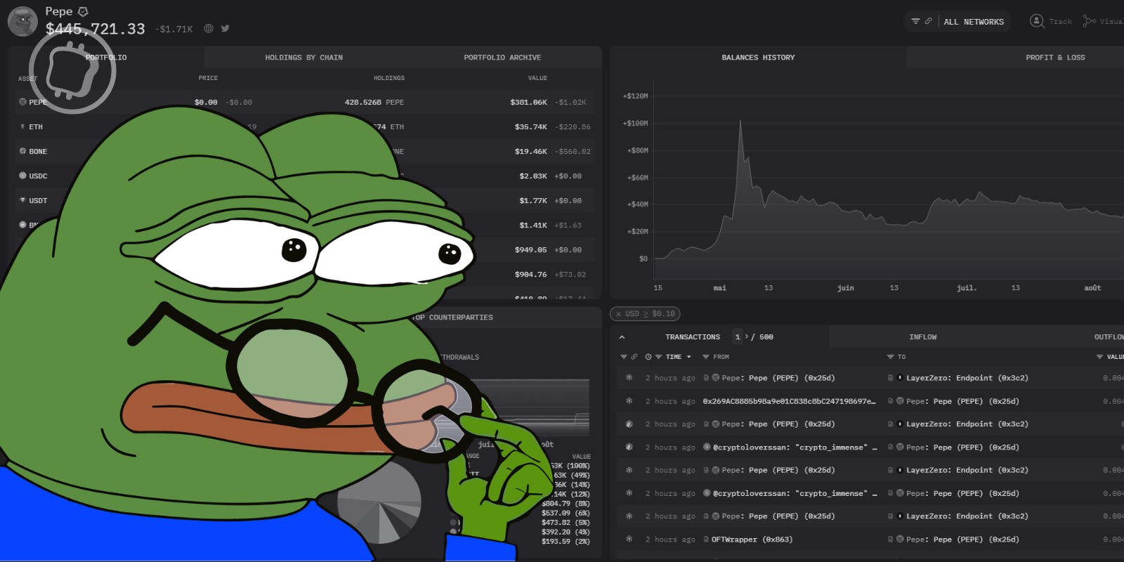This screenshot has height=562, width=1124.
Task: Copy recipient address in OFTWrapper row
Action: pyautogui.click(x=890, y=540)
